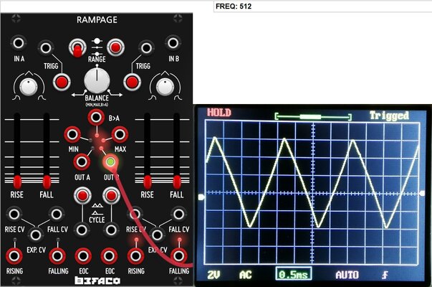The width and height of the screenshot is (432, 287).
Task: Click the left channel shape knob
Action: (29, 87)
